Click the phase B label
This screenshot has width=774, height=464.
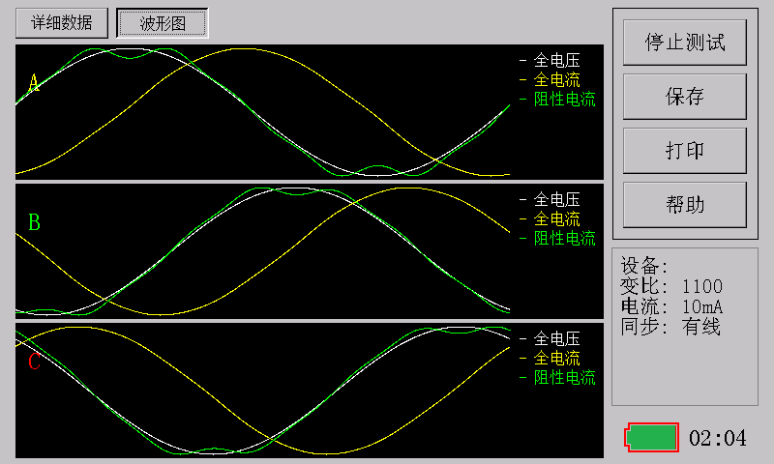pos(34,223)
